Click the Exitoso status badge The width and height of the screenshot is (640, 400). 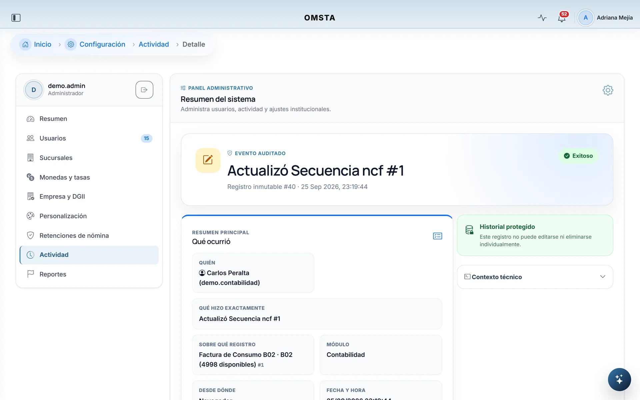click(x=578, y=156)
